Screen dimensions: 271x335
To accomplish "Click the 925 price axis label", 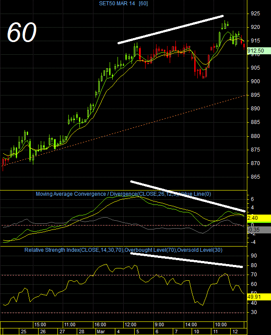I will (255, 14).
